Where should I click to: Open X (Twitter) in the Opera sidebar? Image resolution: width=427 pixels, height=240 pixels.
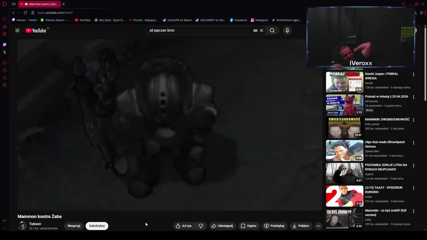5,52
